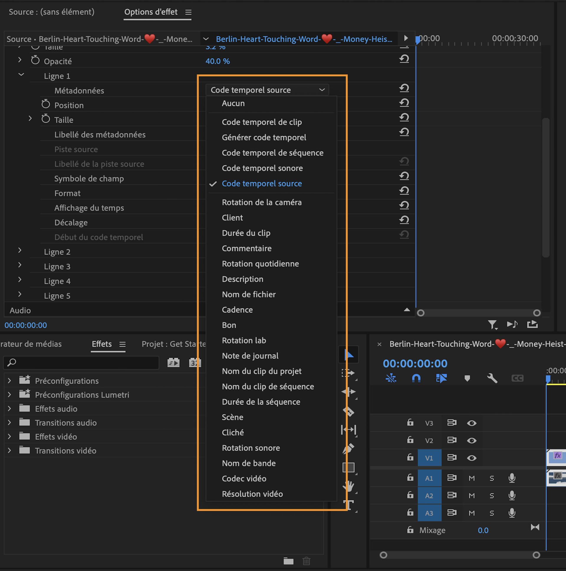566x571 pixels.
Task: Open source clip dropdown chevron
Action: tap(206, 39)
